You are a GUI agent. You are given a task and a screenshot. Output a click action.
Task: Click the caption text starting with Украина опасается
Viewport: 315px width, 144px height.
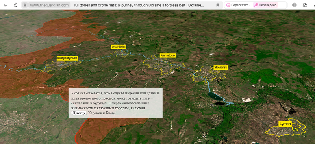tap(115, 103)
